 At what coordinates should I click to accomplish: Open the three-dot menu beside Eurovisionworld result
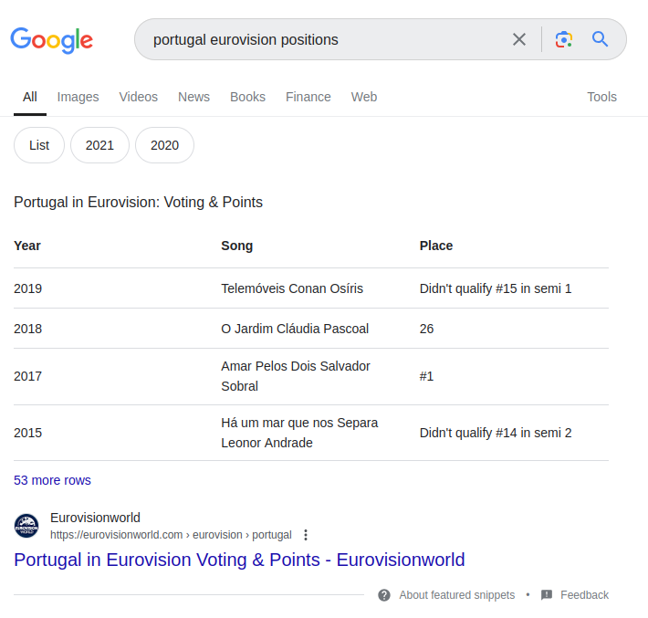click(x=306, y=535)
